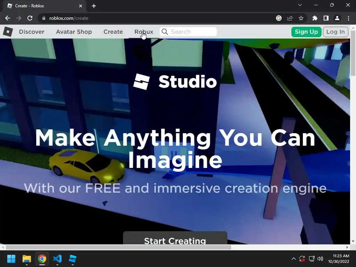The height and width of the screenshot is (267, 356).
Task: Click the vertical scrollbar thumb
Action: click(x=353, y=53)
